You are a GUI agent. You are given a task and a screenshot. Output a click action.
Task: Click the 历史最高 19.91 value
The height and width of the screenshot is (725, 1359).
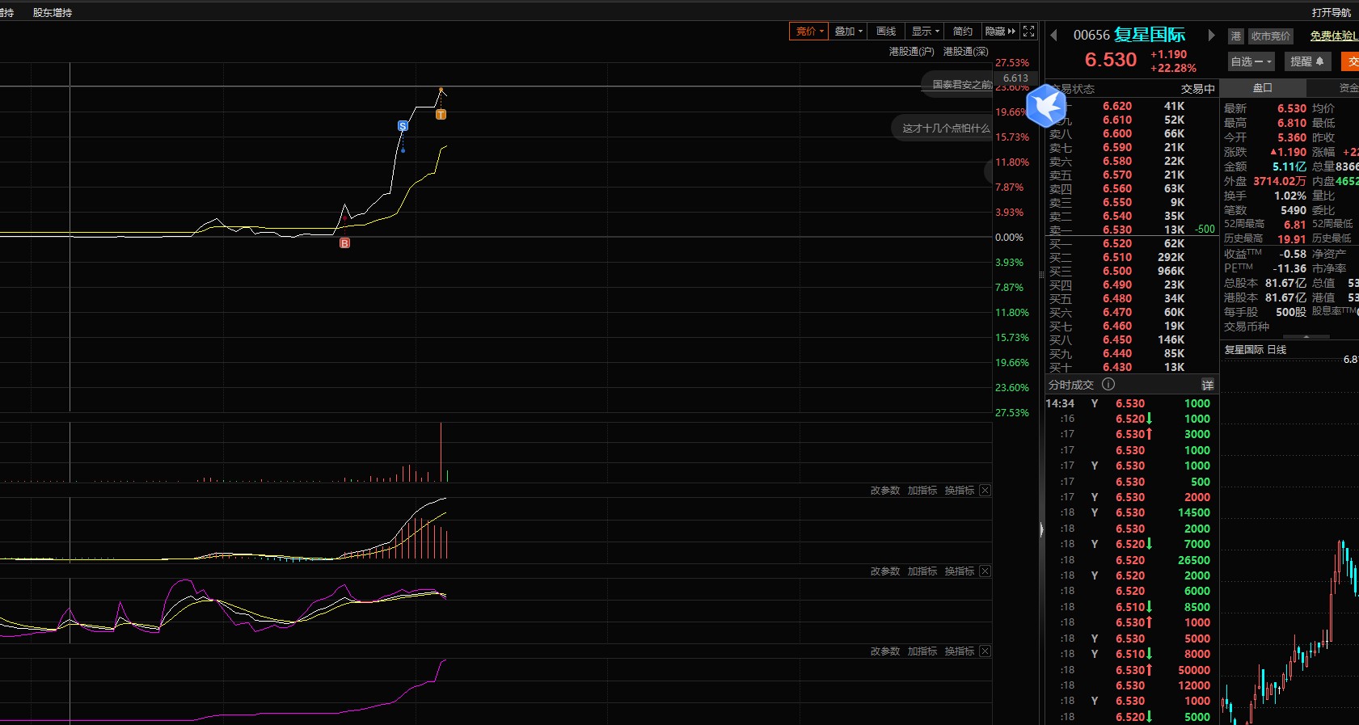coord(1291,239)
